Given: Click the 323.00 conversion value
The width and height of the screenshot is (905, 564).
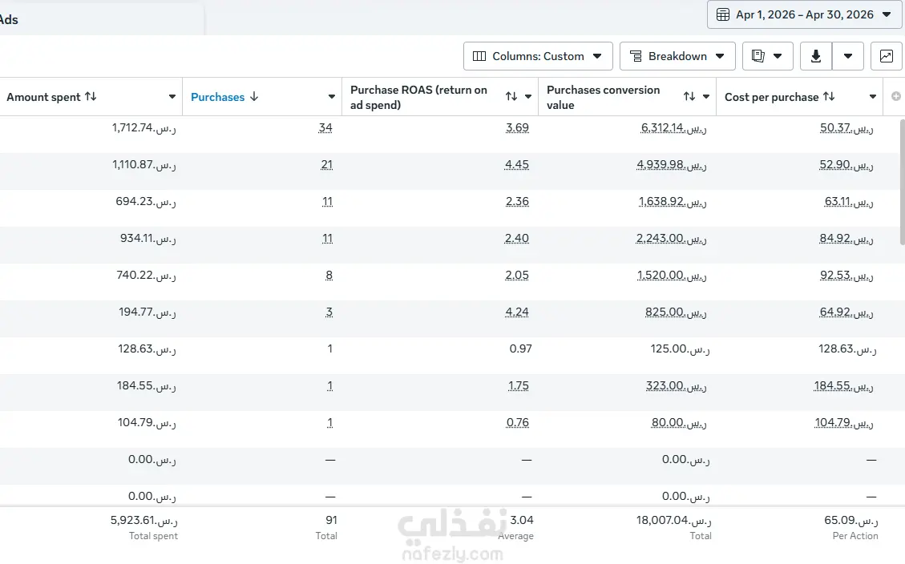Looking at the screenshot, I should pyautogui.click(x=677, y=386).
